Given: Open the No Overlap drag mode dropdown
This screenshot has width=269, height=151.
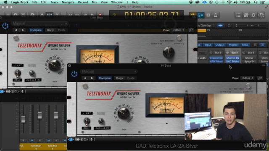Looking at the screenshot, I should 206,26.
